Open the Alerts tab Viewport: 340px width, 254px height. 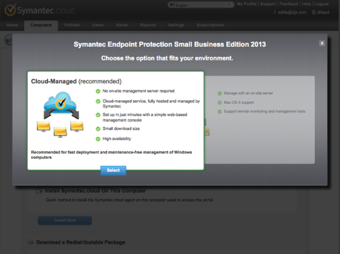tap(122, 25)
